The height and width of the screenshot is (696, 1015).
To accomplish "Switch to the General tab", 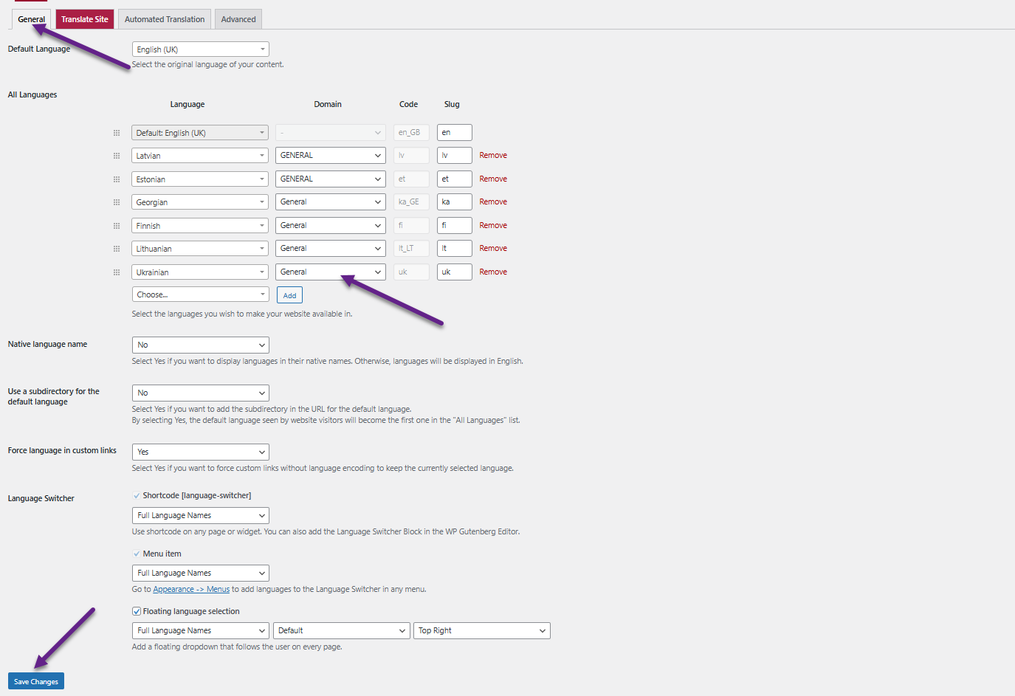I will [32, 19].
